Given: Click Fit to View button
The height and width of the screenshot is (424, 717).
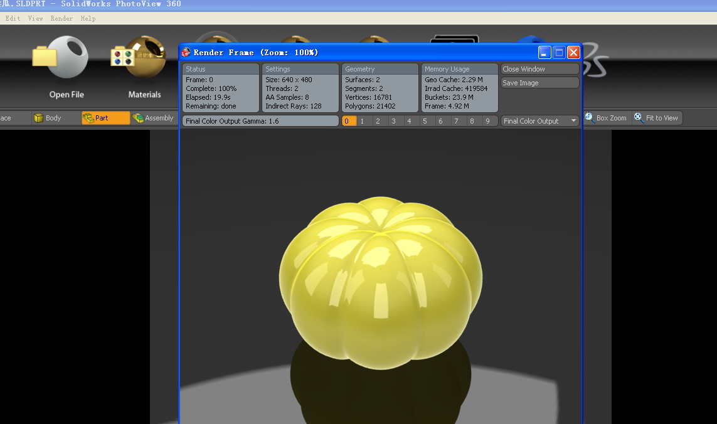Looking at the screenshot, I should coord(657,118).
